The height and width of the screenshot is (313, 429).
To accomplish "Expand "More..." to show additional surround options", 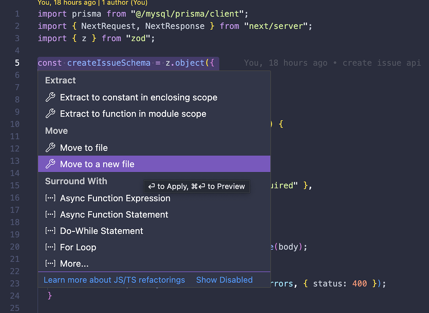I will click(x=74, y=263).
